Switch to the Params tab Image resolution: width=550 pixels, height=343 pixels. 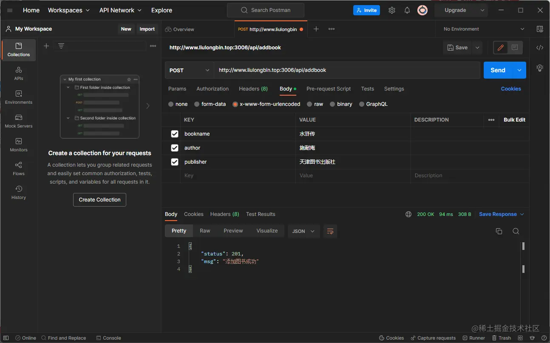pos(177,89)
